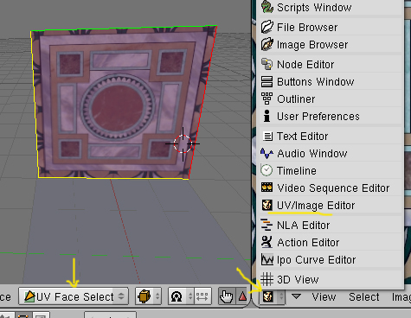Choose Outliner from the window type menu
Viewport: 411px width, 318px height.
(331, 99)
